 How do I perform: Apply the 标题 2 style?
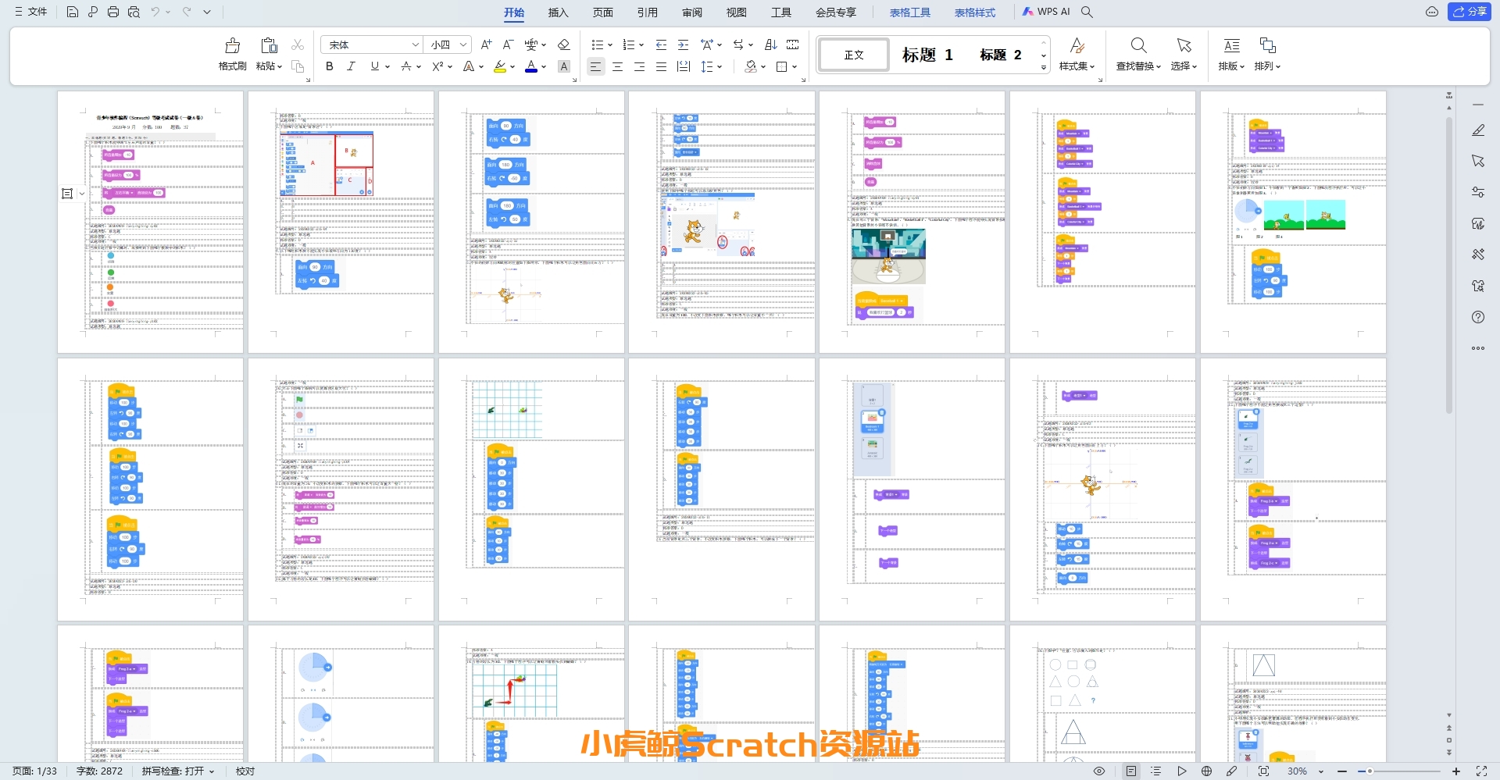1001,55
